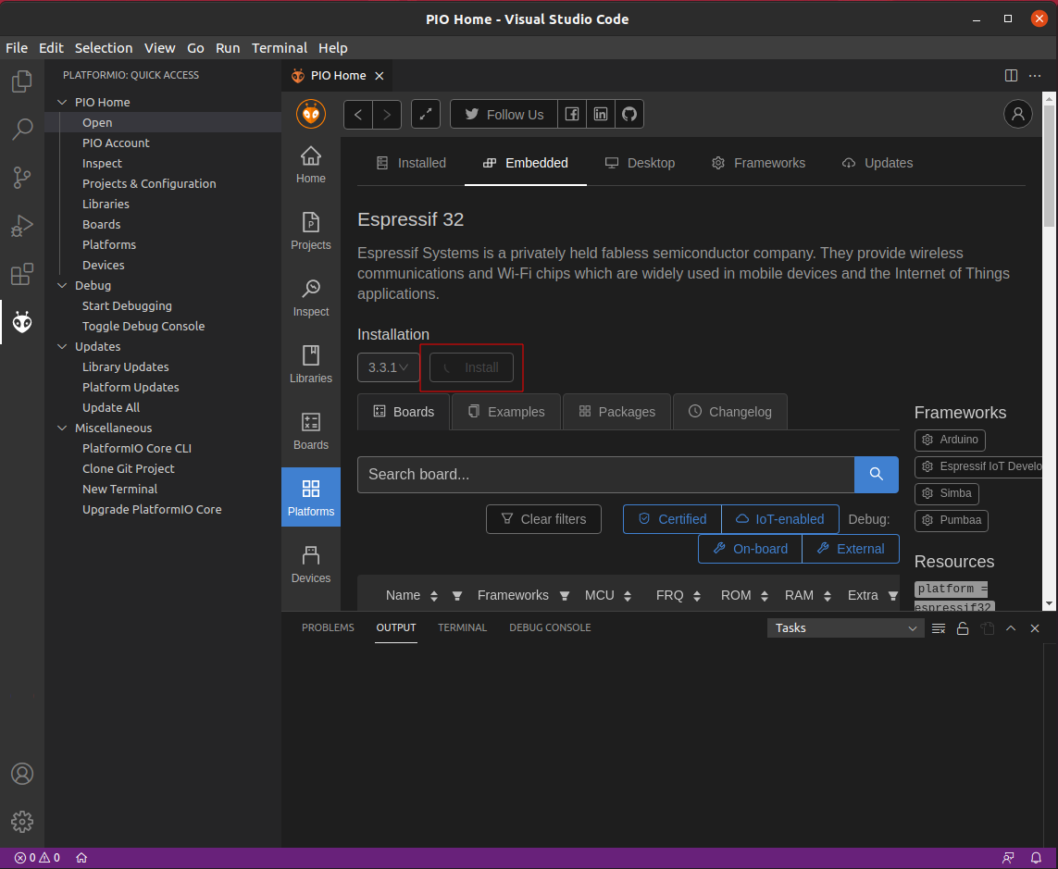Open Run and Debug view

pyautogui.click(x=22, y=226)
